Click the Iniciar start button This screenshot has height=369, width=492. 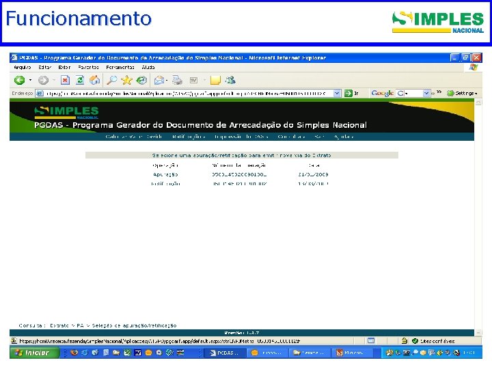(35, 353)
